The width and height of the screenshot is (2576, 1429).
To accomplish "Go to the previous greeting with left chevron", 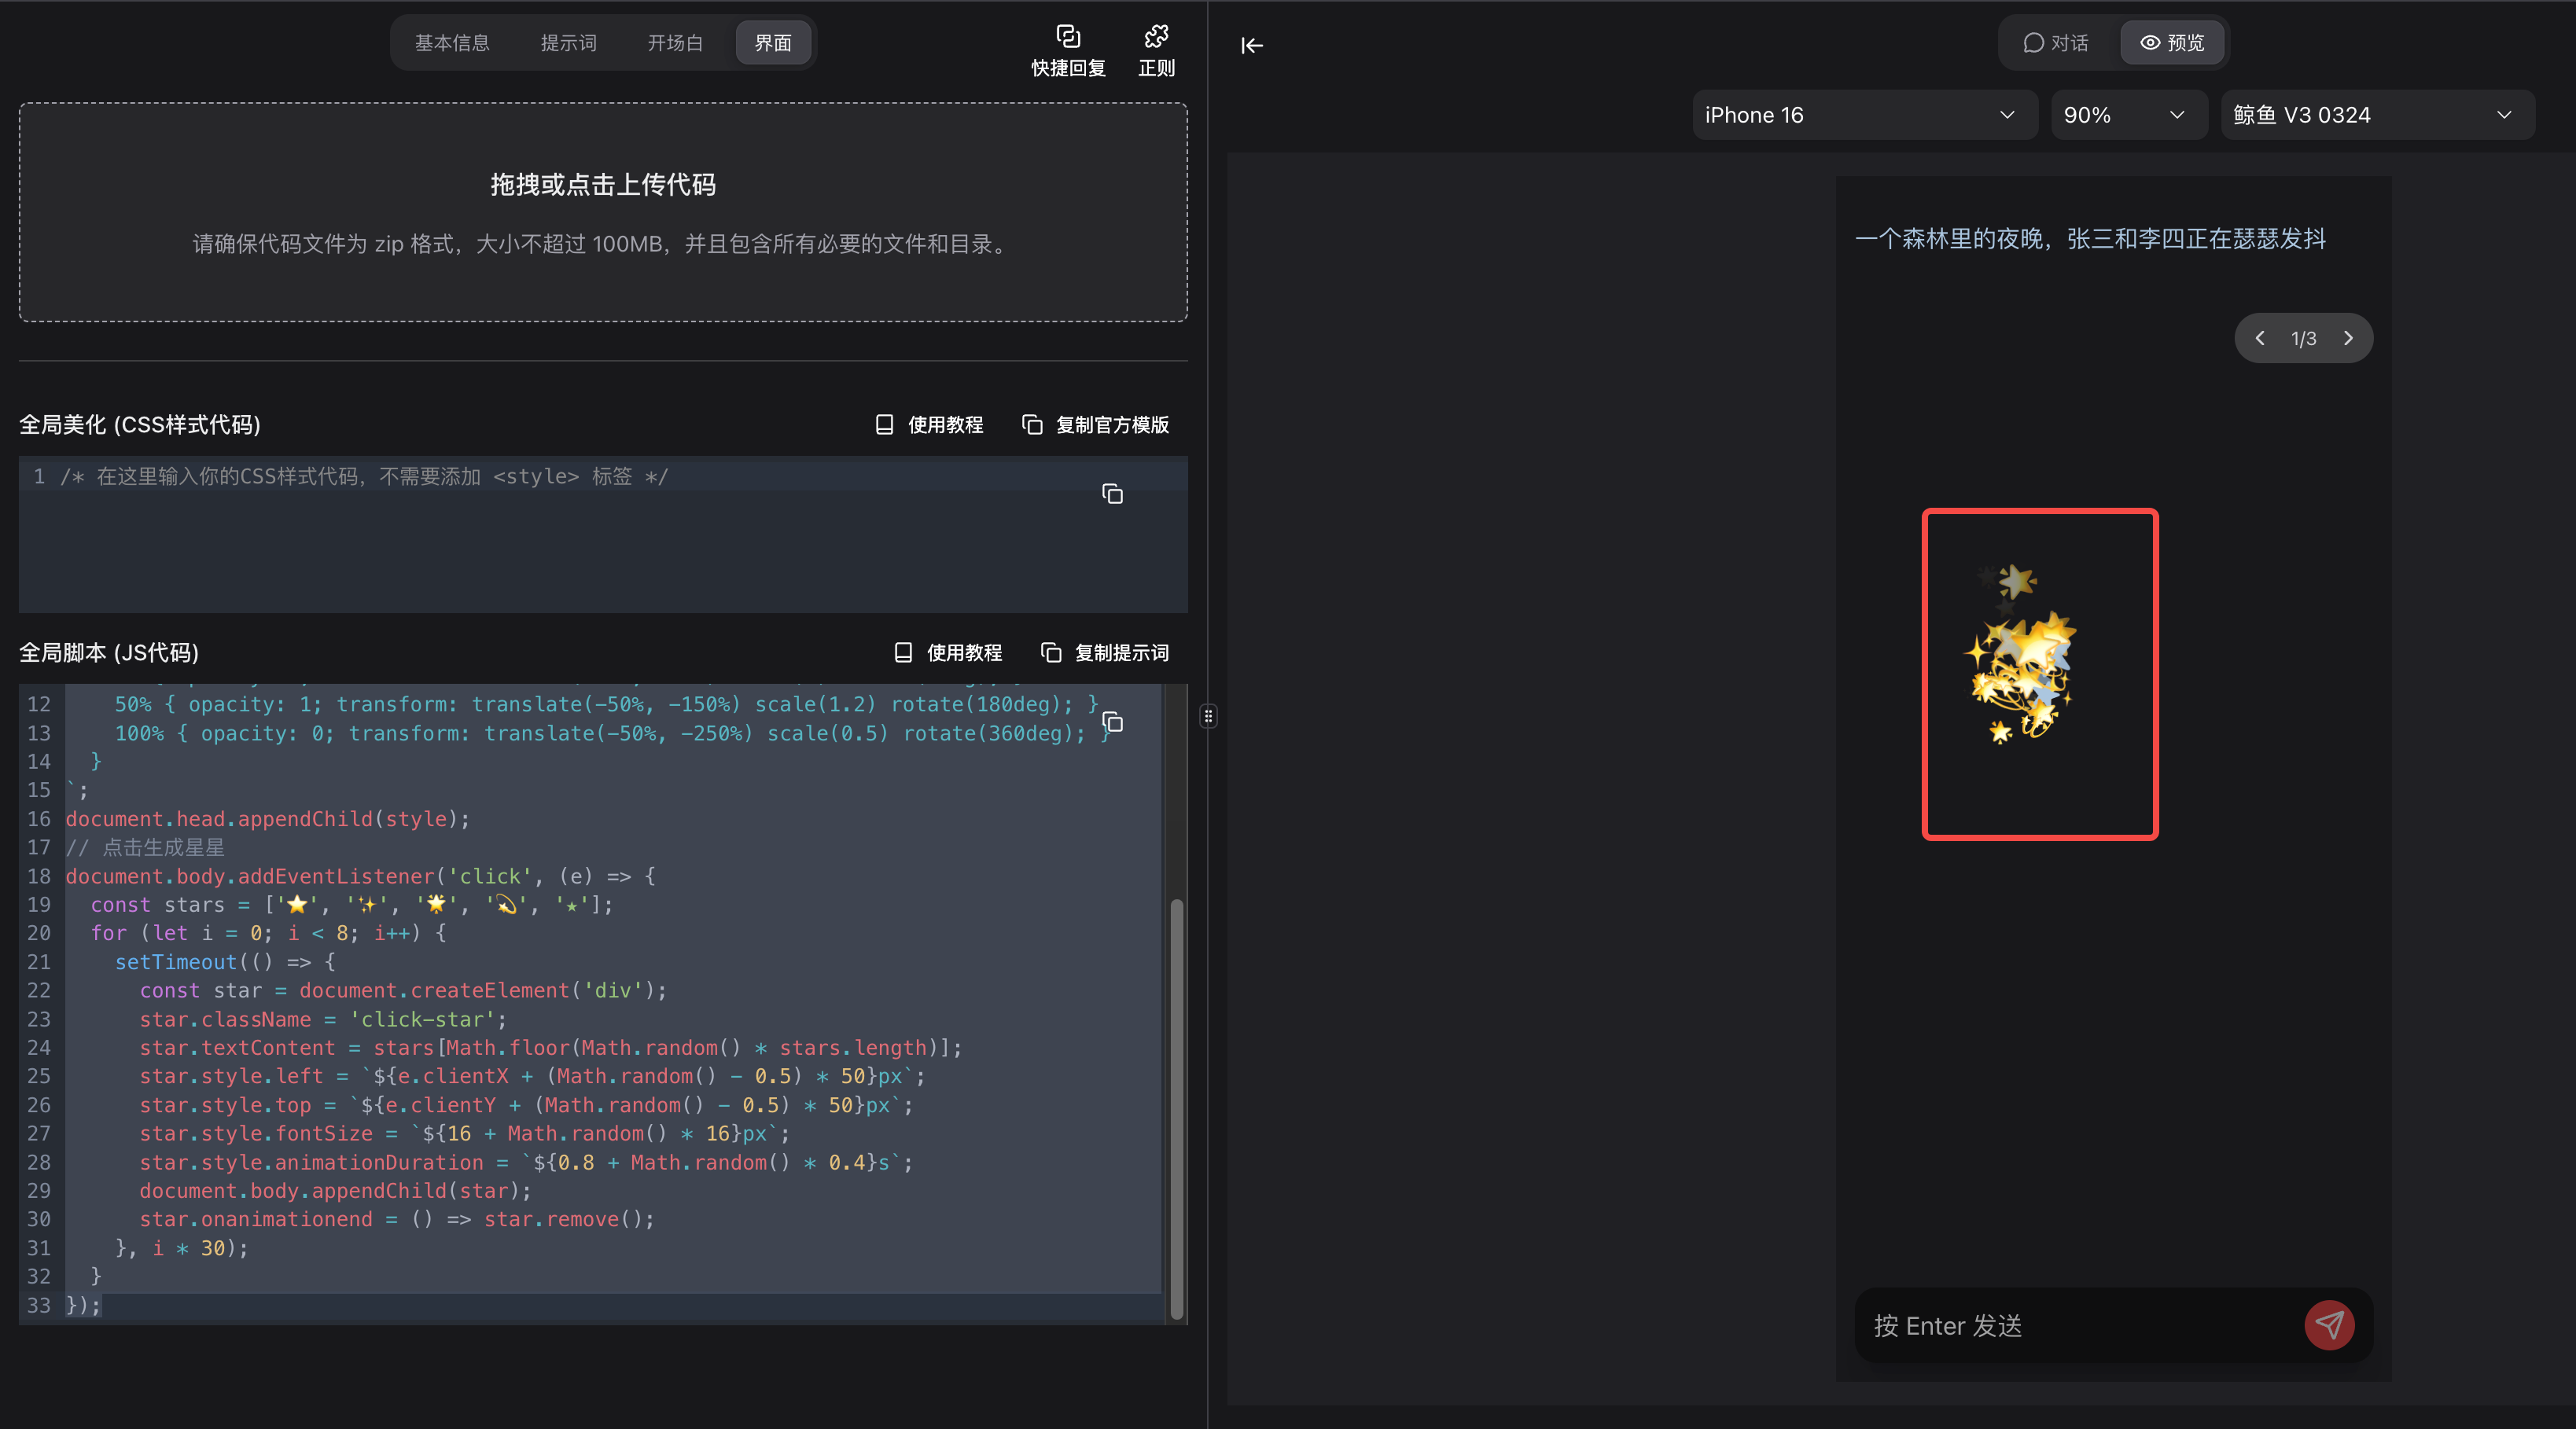I will (2260, 339).
